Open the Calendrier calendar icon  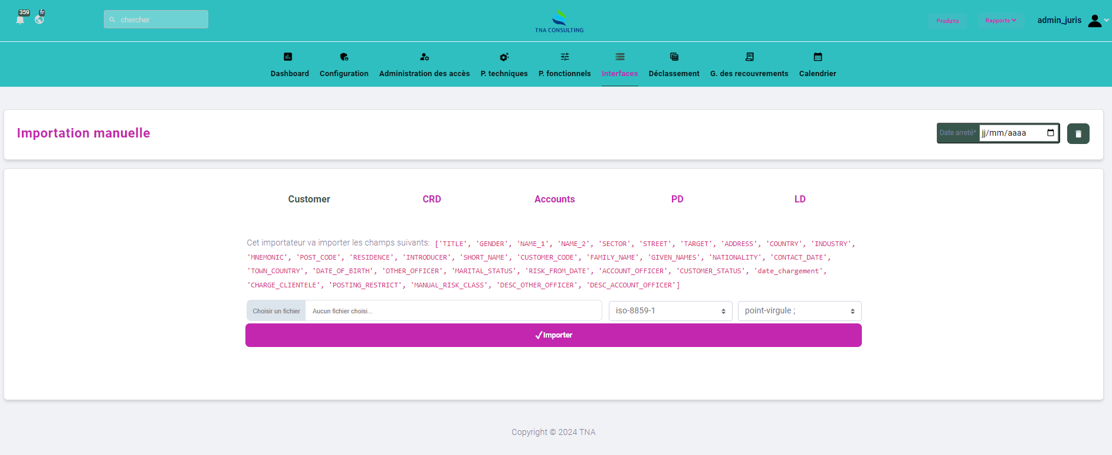click(818, 57)
